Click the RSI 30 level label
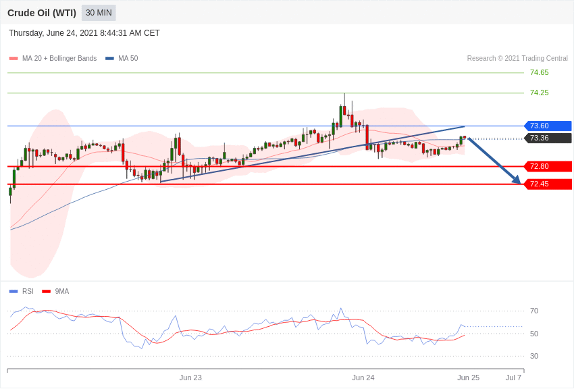This screenshot has height=389, width=574. coord(534,356)
